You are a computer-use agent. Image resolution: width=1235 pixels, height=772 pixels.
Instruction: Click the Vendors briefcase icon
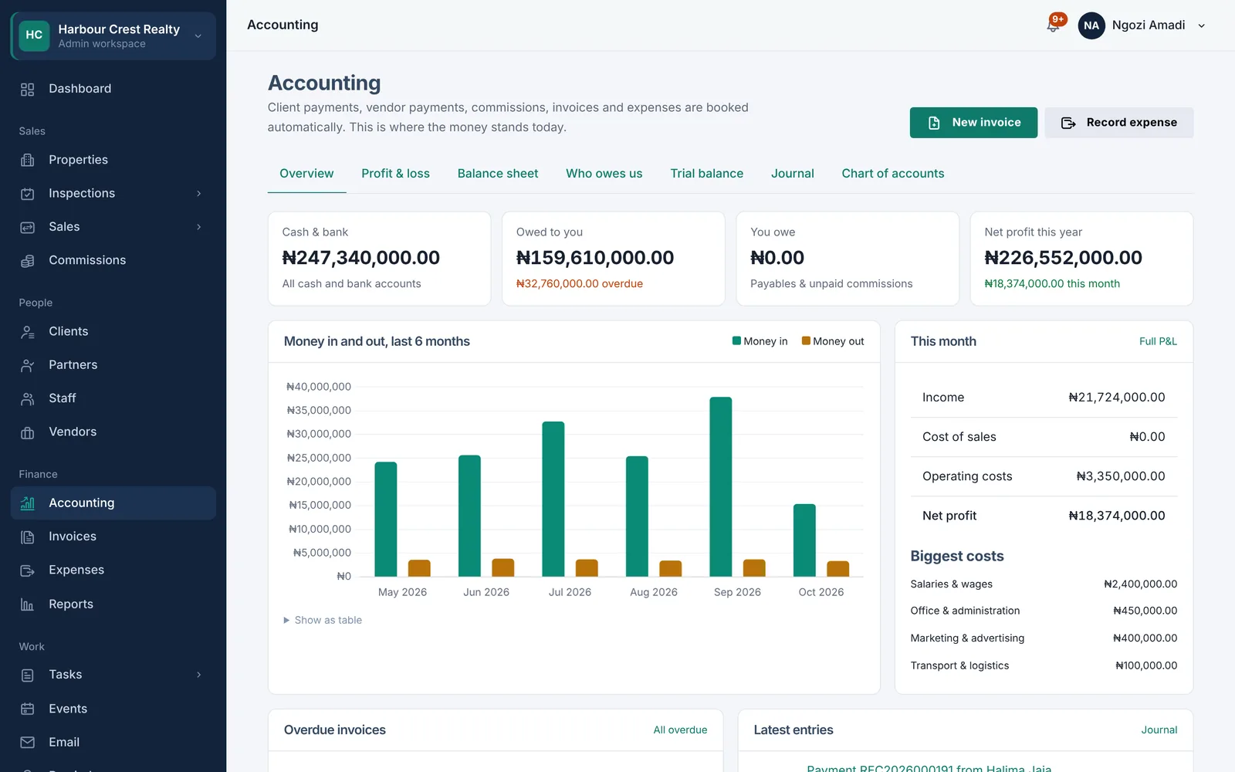pos(28,432)
